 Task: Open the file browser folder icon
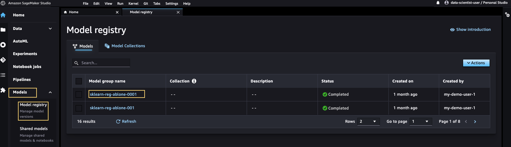pos(3,30)
